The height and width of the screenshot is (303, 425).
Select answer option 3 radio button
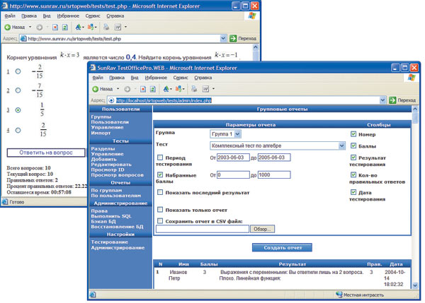(x=18, y=110)
